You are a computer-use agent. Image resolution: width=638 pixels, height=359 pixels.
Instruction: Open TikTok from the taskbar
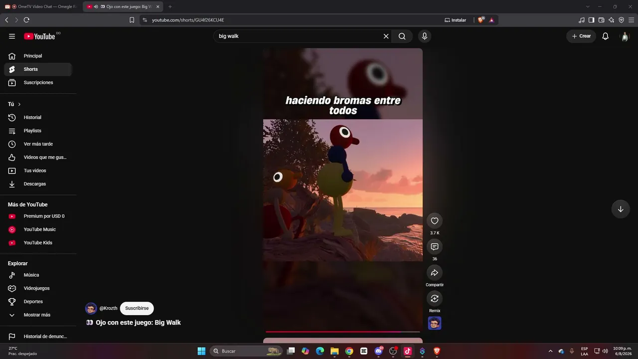[408, 351]
